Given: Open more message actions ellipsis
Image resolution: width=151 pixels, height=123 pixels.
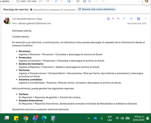Looking at the screenshot, I should pos(146,19).
